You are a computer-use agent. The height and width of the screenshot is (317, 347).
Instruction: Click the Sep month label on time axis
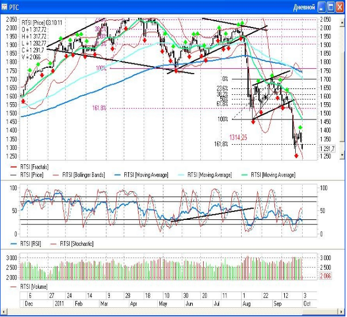[x=277, y=304]
